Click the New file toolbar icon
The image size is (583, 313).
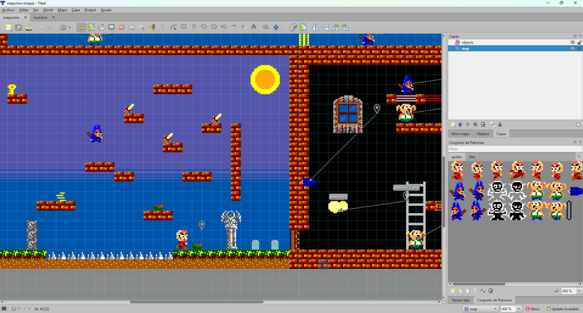pos(9,27)
